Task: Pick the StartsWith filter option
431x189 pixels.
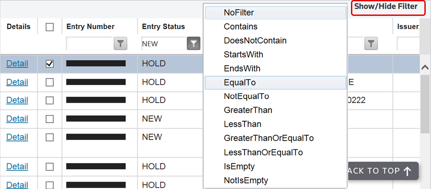Action: click(x=244, y=55)
